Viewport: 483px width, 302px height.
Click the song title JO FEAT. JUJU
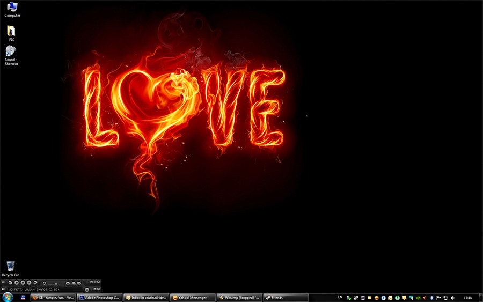click(x=34, y=289)
